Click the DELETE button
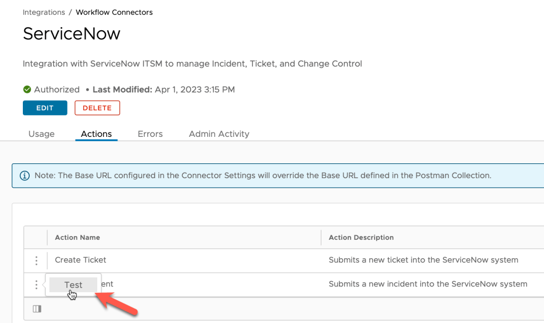This screenshot has width=544, height=323. 97,108
